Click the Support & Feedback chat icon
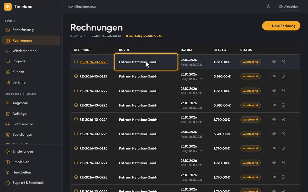 click(x=8, y=183)
